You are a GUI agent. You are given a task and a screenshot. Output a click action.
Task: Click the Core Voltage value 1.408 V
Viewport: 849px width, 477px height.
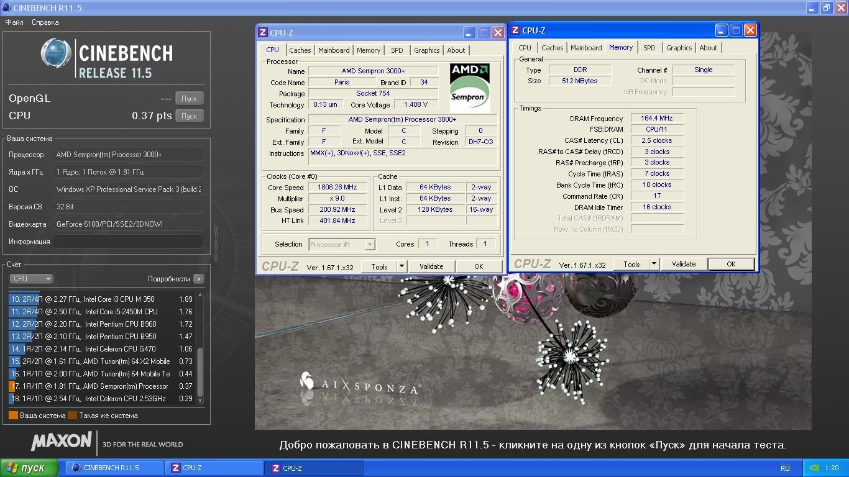(416, 105)
